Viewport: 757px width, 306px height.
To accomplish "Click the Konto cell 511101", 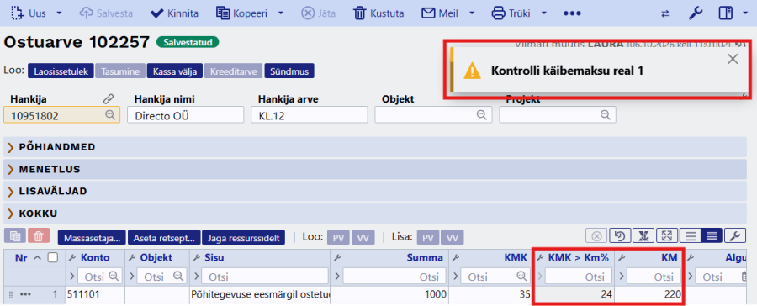I will click(95, 294).
